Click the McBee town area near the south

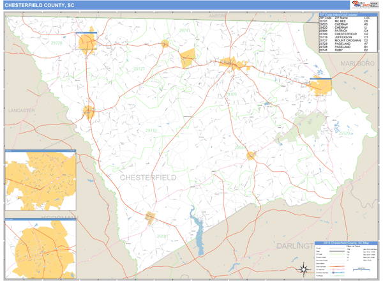[151, 217]
